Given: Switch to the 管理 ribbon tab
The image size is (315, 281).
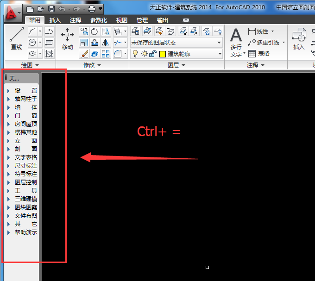Looking at the screenshot, I should (142, 20).
